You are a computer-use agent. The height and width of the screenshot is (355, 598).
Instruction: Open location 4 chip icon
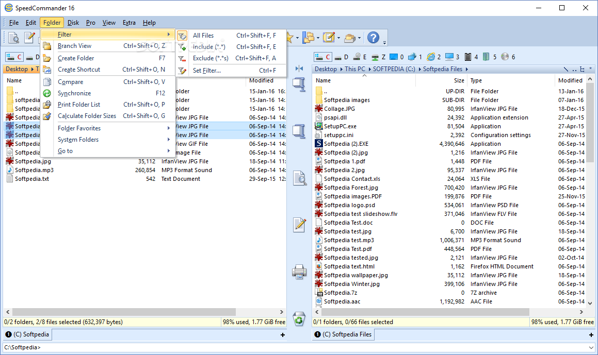[472, 57]
